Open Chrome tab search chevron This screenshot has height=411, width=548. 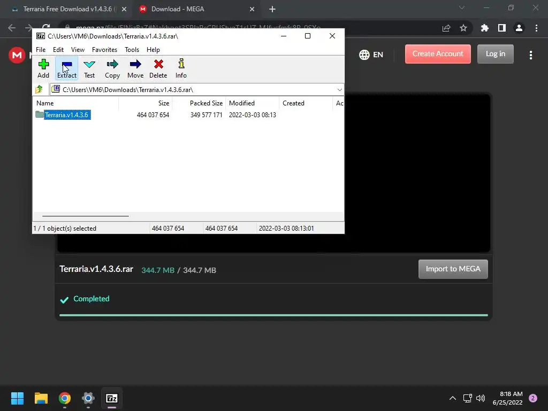[462, 7]
